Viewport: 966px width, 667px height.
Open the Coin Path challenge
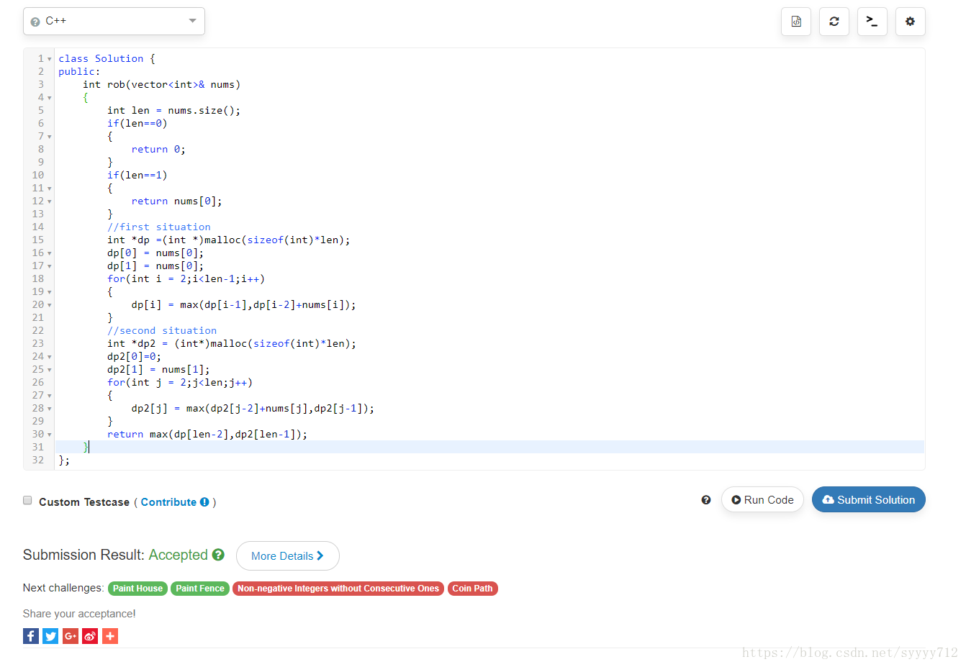pyautogui.click(x=472, y=589)
